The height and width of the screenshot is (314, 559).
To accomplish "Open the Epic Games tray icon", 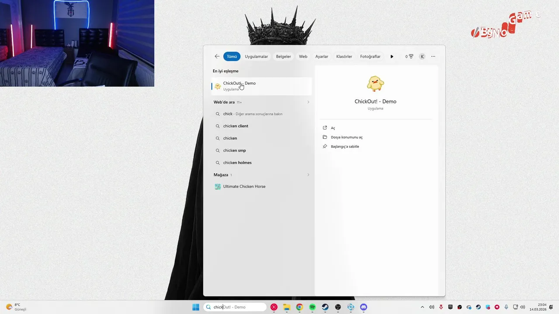I will (x=450, y=307).
